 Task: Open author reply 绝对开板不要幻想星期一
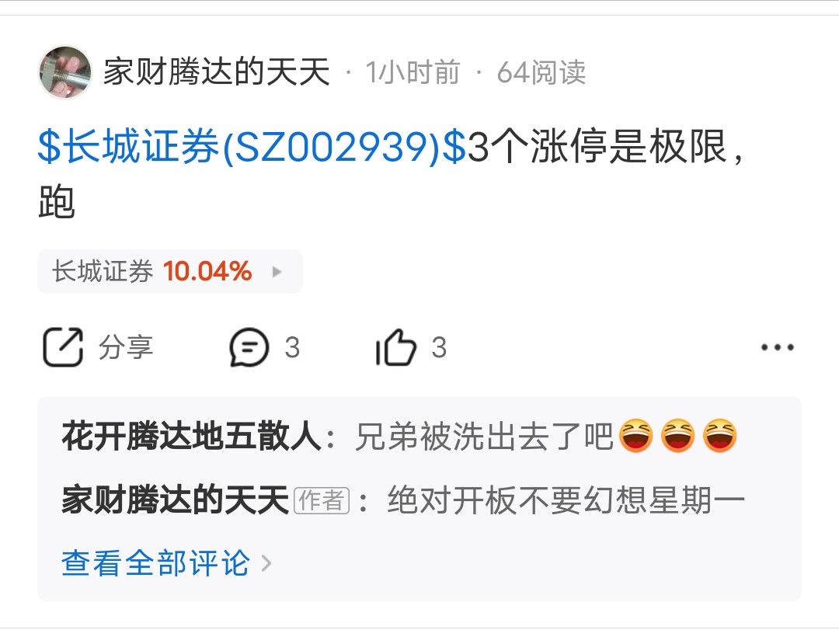pyautogui.click(x=566, y=500)
